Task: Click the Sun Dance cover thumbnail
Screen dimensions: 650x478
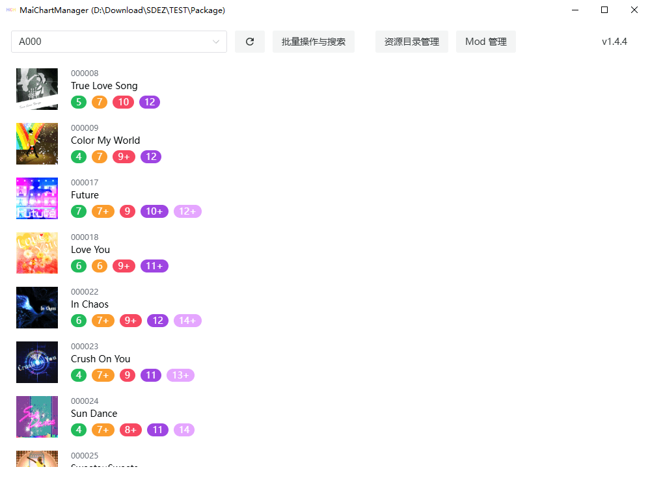Action: 37,417
